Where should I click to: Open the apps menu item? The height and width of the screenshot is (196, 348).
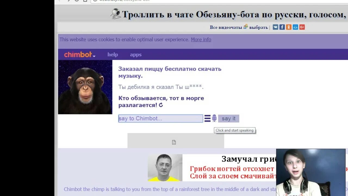point(136,55)
